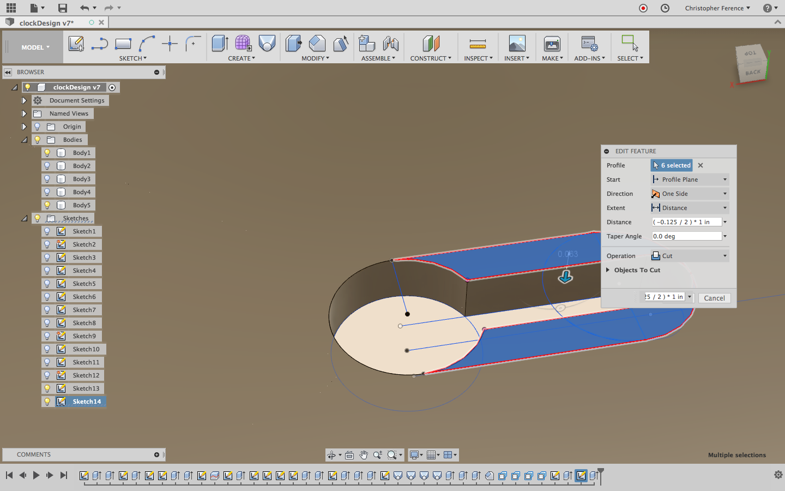
Task: Expand the Objects To Cut section
Action: click(x=608, y=270)
